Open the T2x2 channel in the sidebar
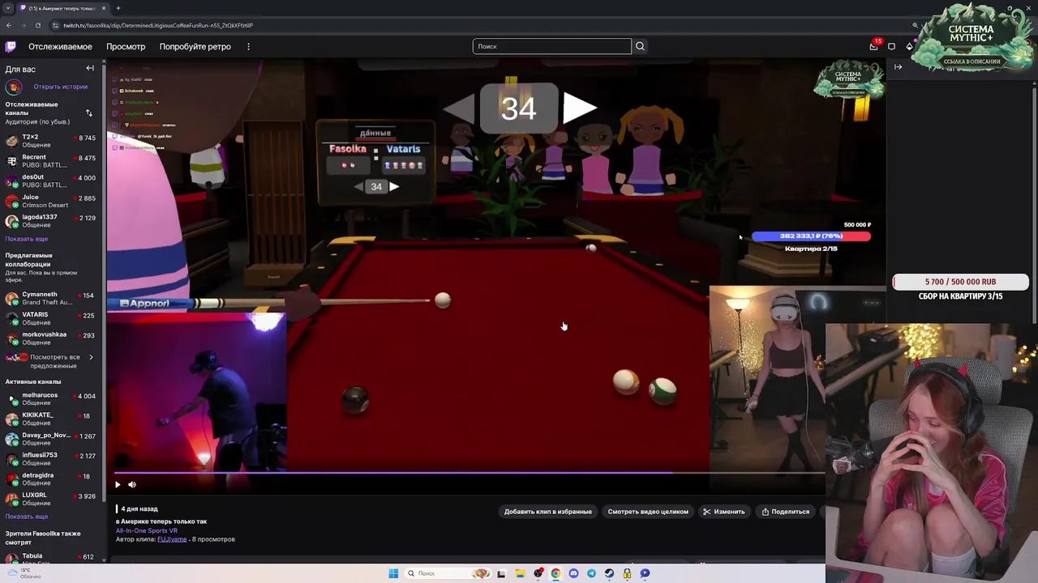The height and width of the screenshot is (583, 1038). tap(52, 141)
